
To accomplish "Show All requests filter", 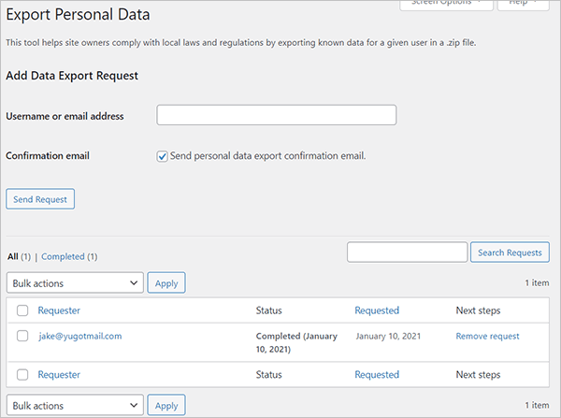I will [13, 256].
